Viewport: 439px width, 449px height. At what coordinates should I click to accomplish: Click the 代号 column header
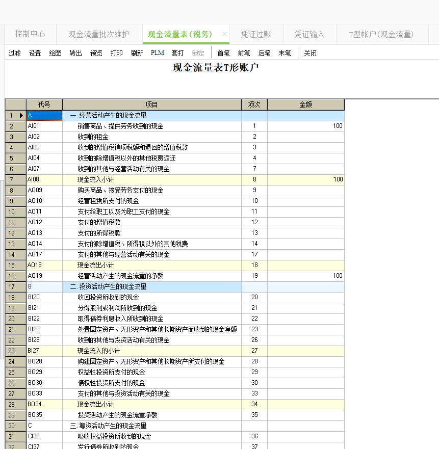click(x=44, y=104)
